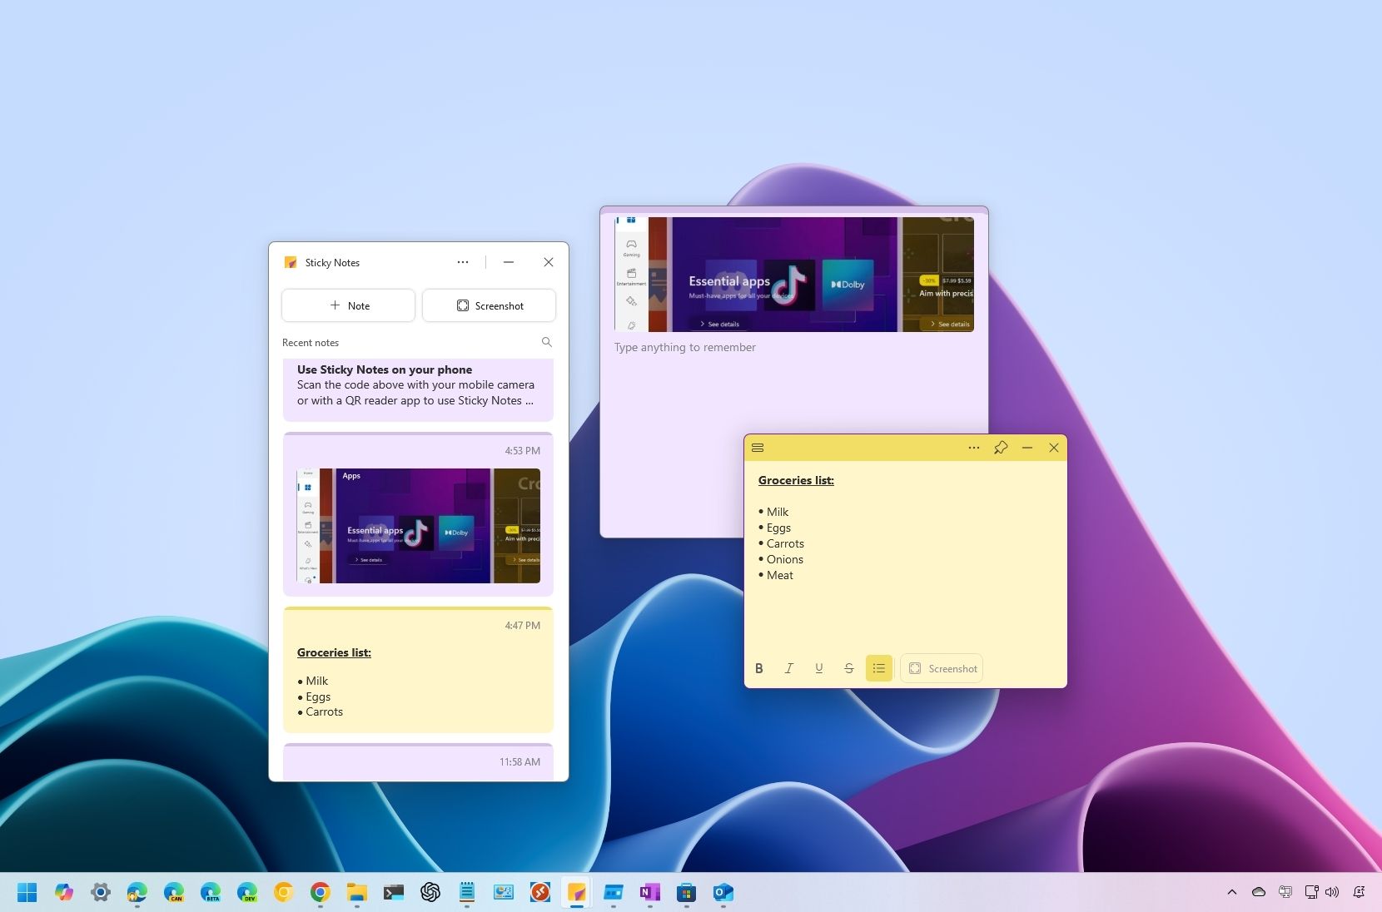Select the Italic formatting icon
This screenshot has height=912, width=1382.
pyautogui.click(x=788, y=668)
